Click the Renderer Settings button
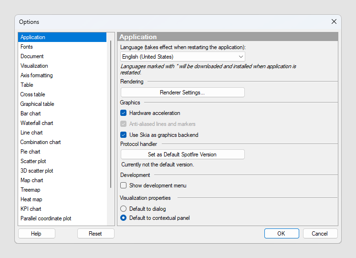356x258 pixels. (x=182, y=93)
